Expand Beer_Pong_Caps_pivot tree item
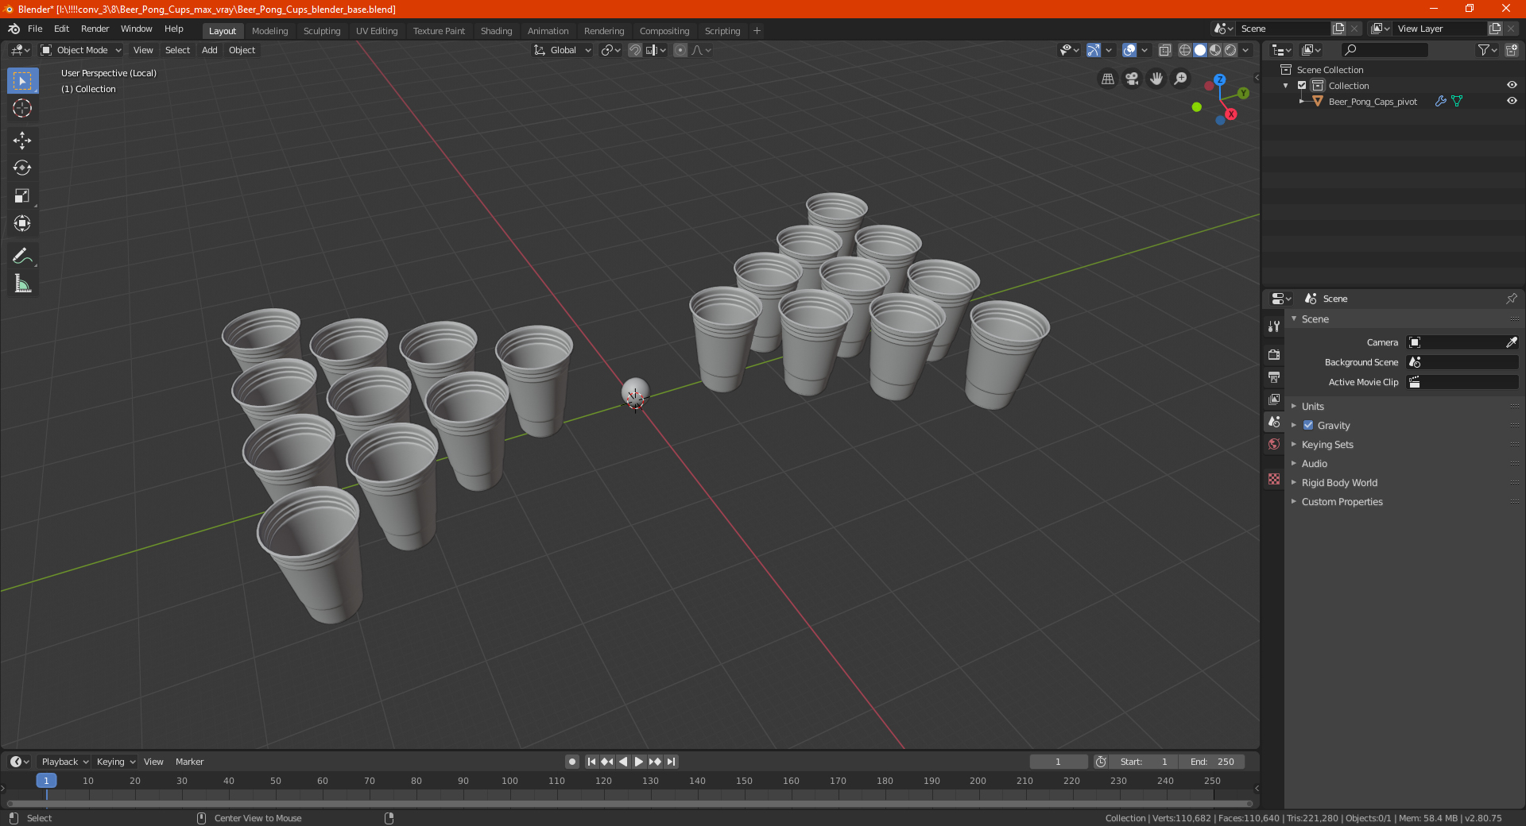Screen dimensions: 1526x826 click(1301, 102)
